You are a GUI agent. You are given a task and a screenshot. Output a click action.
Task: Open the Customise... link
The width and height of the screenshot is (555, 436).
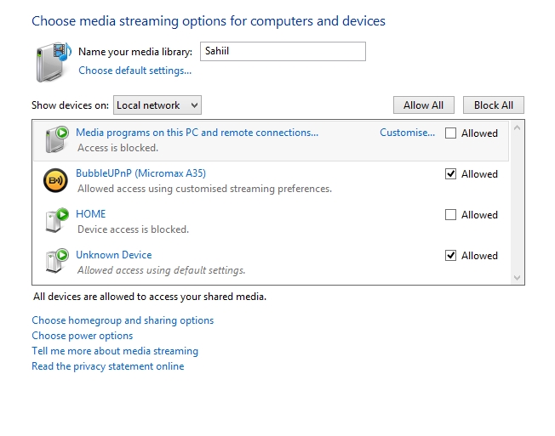tap(407, 133)
